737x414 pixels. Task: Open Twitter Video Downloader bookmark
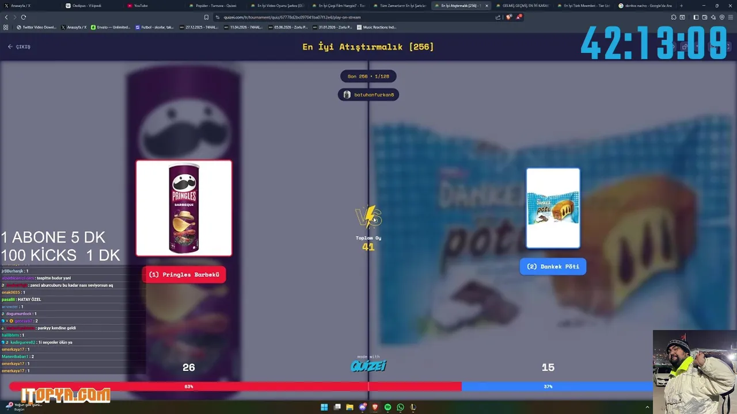click(x=36, y=27)
